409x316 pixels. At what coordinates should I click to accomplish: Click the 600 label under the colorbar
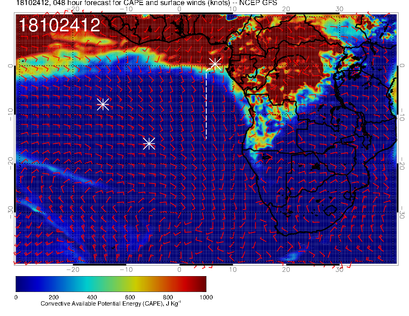click(130, 297)
